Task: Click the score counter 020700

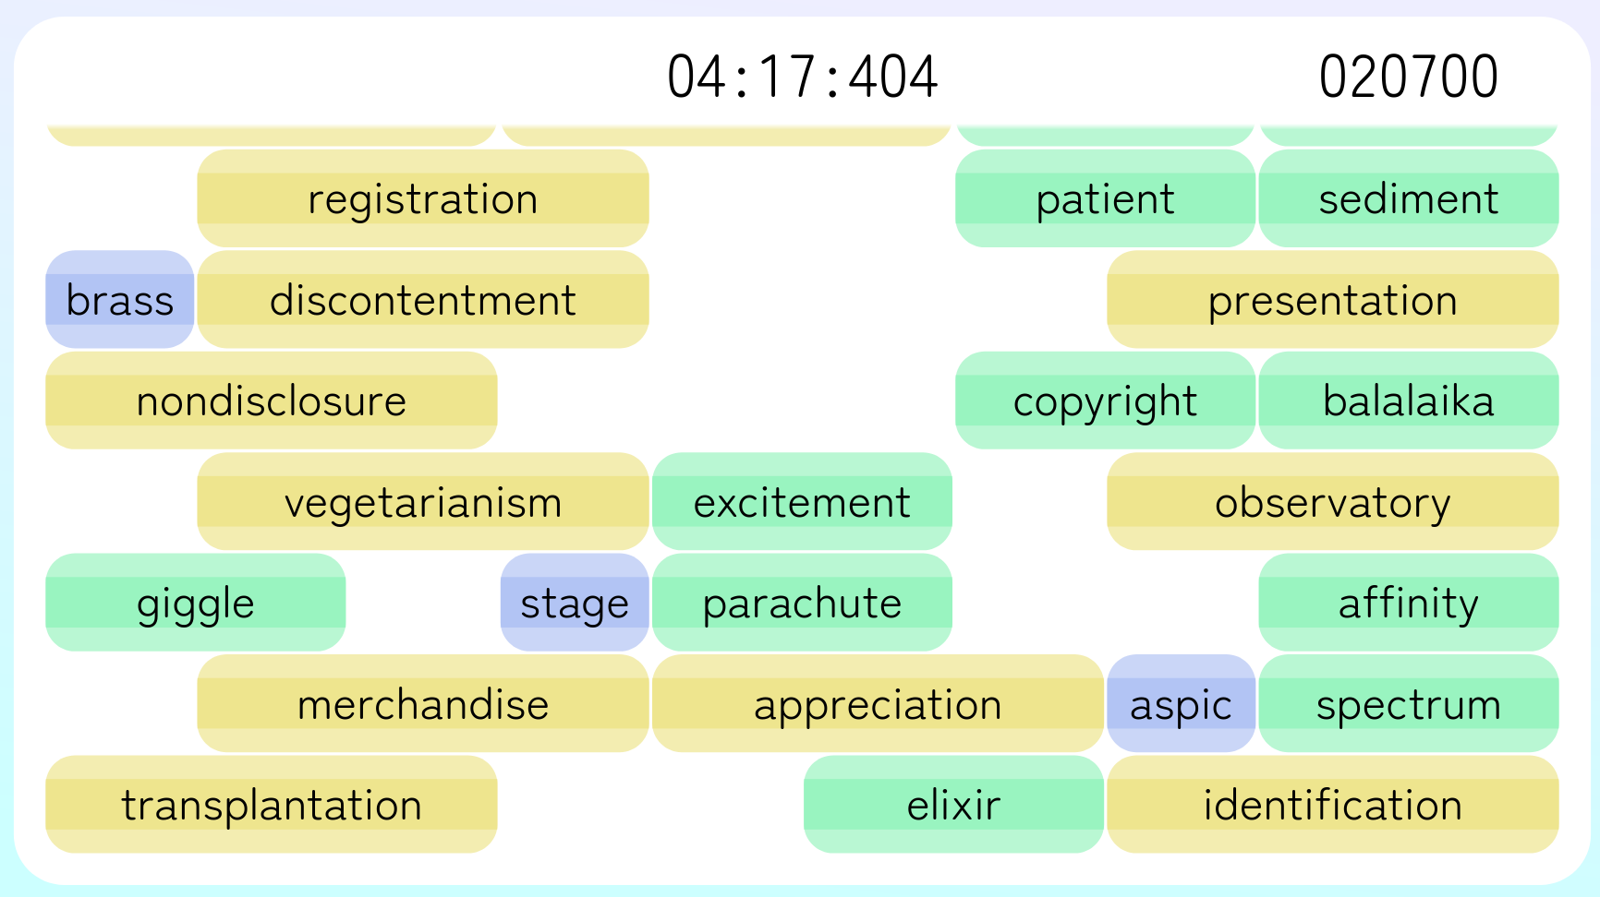Action: 1408,76
